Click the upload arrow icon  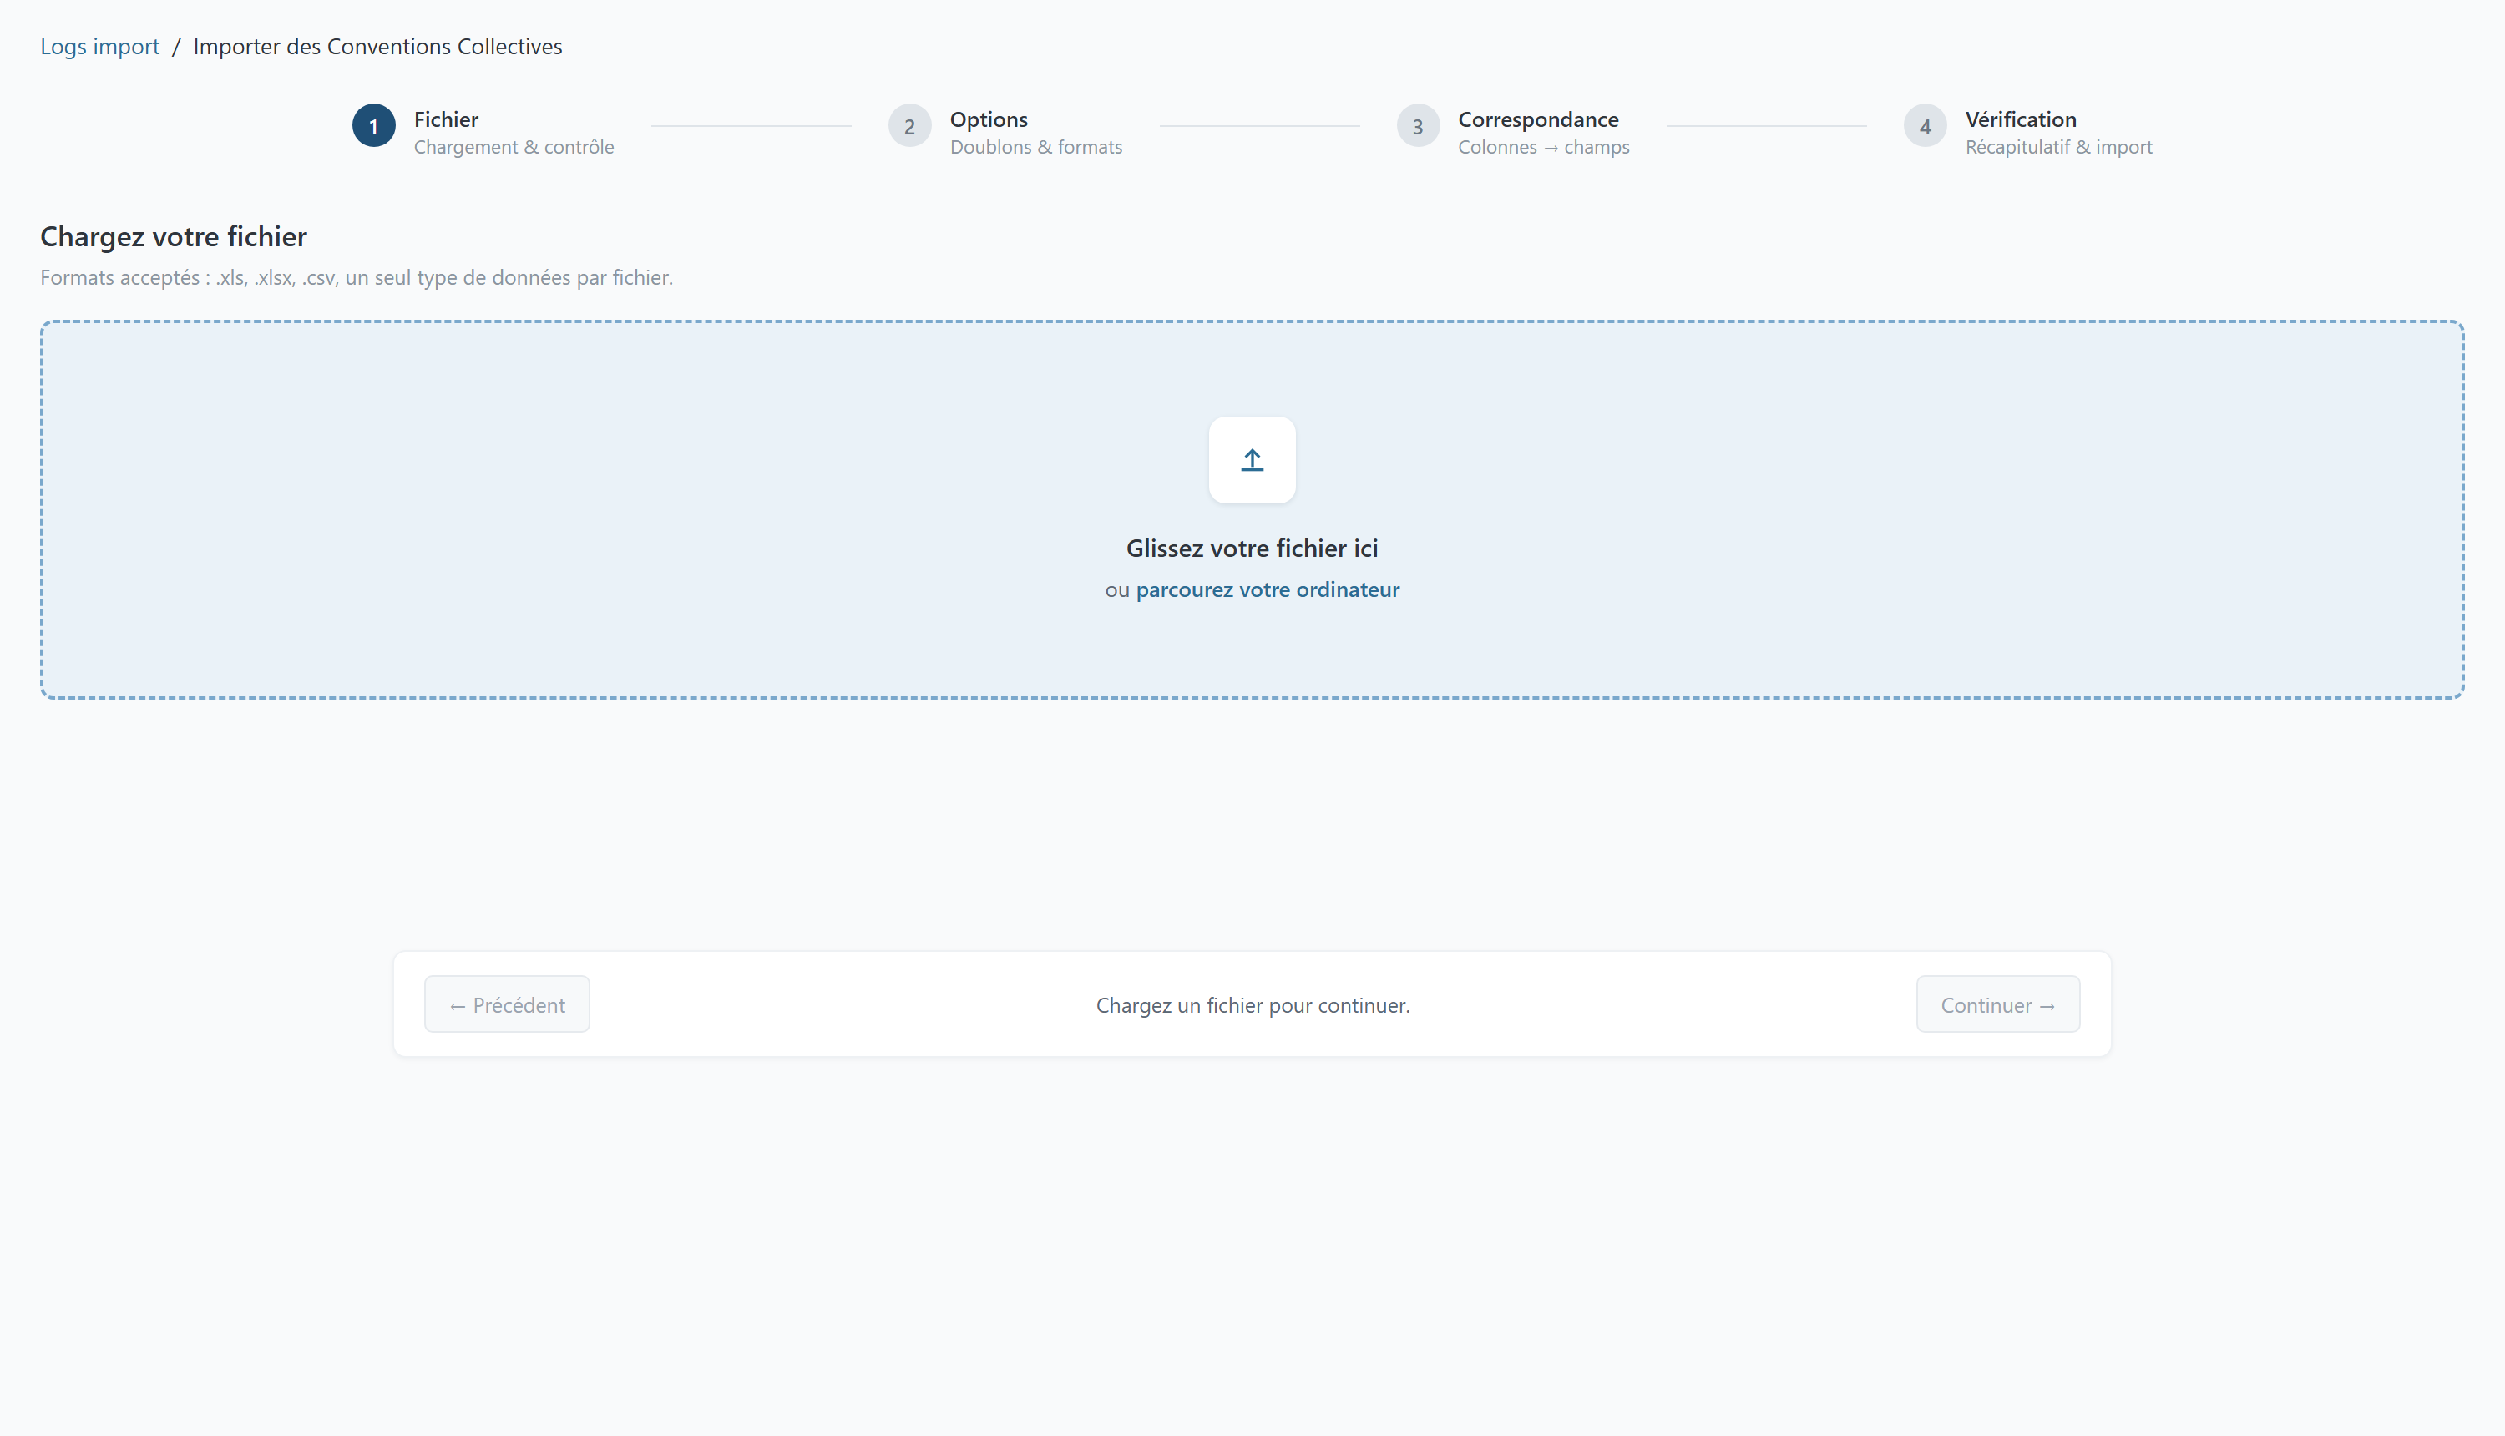[1252, 459]
